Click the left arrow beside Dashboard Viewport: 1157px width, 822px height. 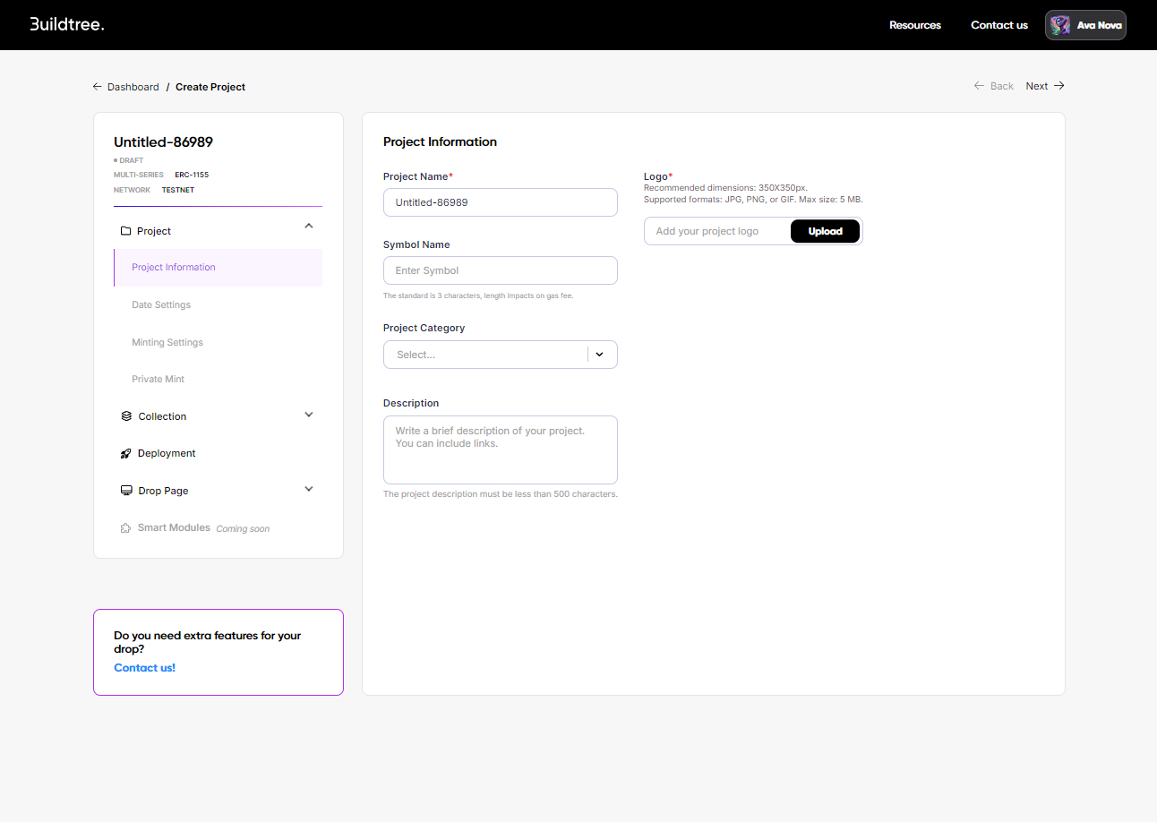point(98,87)
